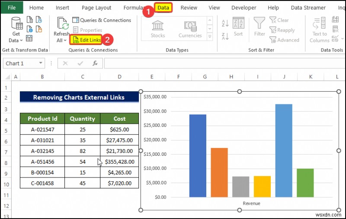Switch to the Page Layout tab
The width and height of the screenshot is (346, 219).
coord(96,8)
